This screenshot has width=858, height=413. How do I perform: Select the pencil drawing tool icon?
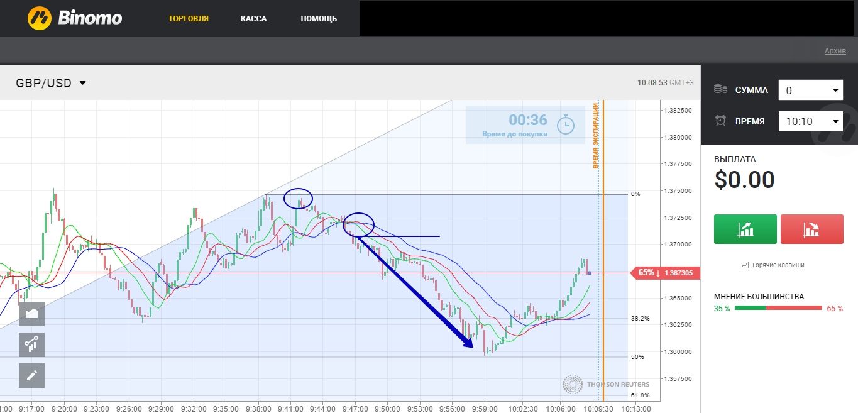[31, 375]
